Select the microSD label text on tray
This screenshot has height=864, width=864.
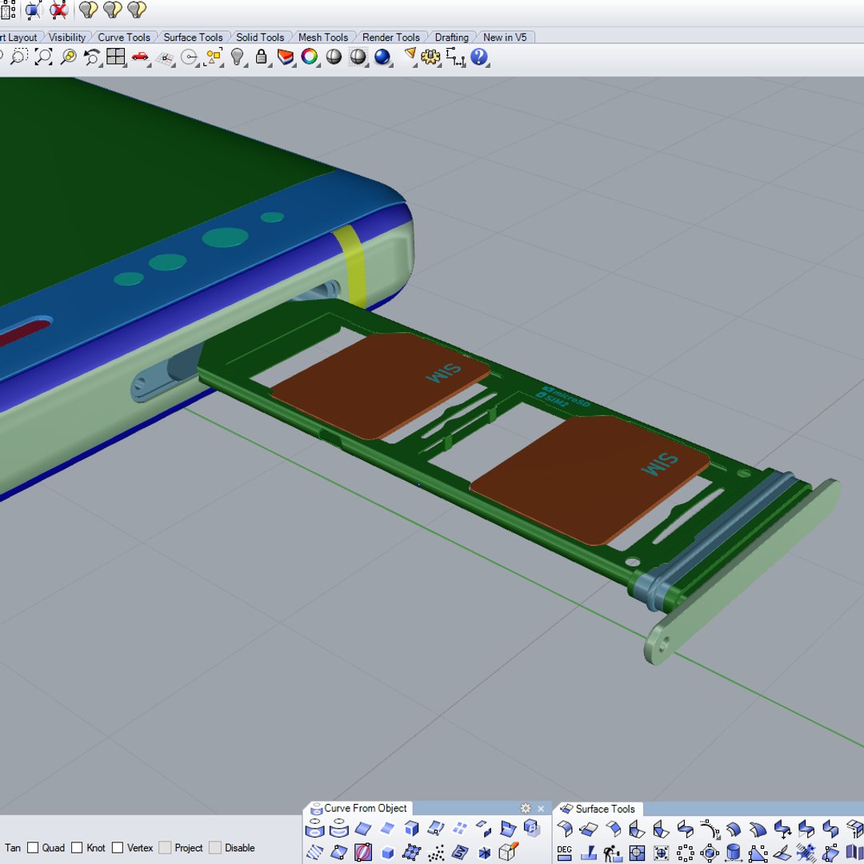pyautogui.click(x=571, y=398)
